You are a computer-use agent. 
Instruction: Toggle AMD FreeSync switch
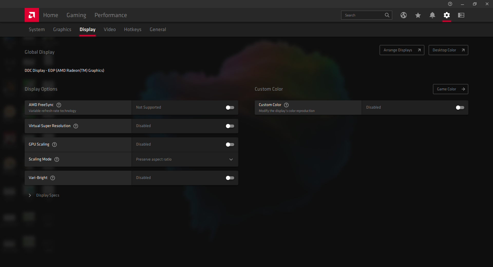[230, 108]
